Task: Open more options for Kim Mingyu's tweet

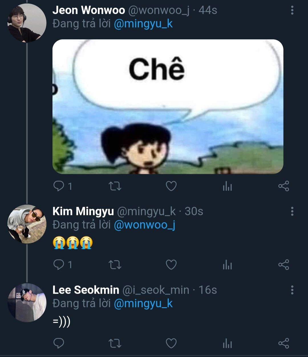Action: click(x=292, y=211)
